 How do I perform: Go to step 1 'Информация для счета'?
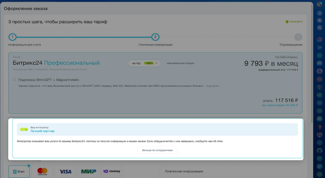(12, 37)
